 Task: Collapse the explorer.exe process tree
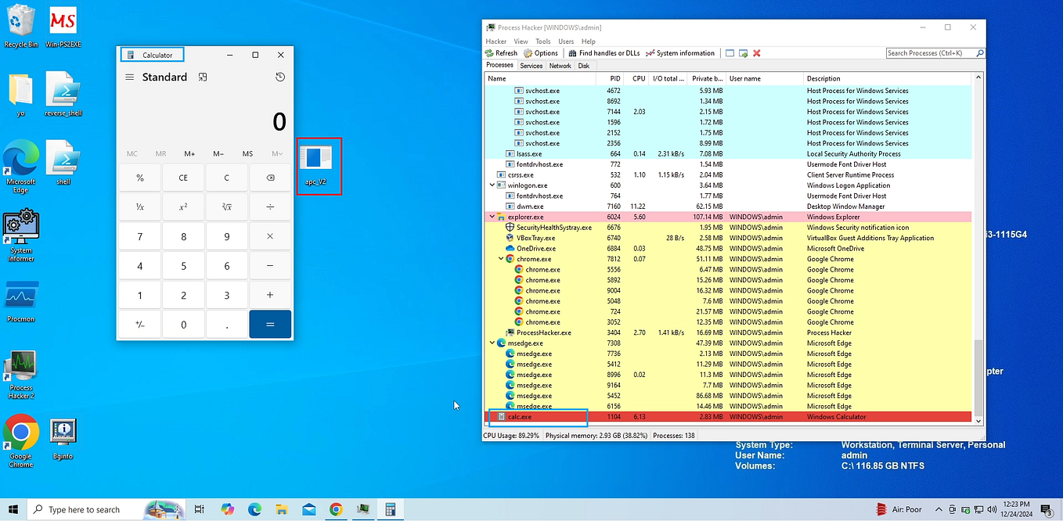tap(492, 217)
